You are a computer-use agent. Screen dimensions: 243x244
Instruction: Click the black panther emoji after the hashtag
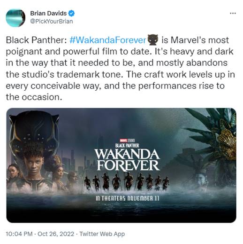(153, 40)
